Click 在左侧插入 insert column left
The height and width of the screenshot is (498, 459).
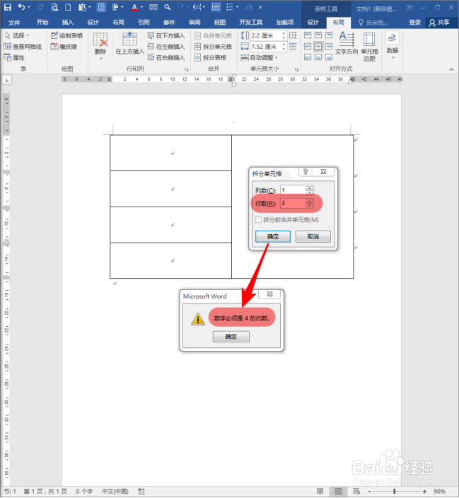(x=166, y=47)
